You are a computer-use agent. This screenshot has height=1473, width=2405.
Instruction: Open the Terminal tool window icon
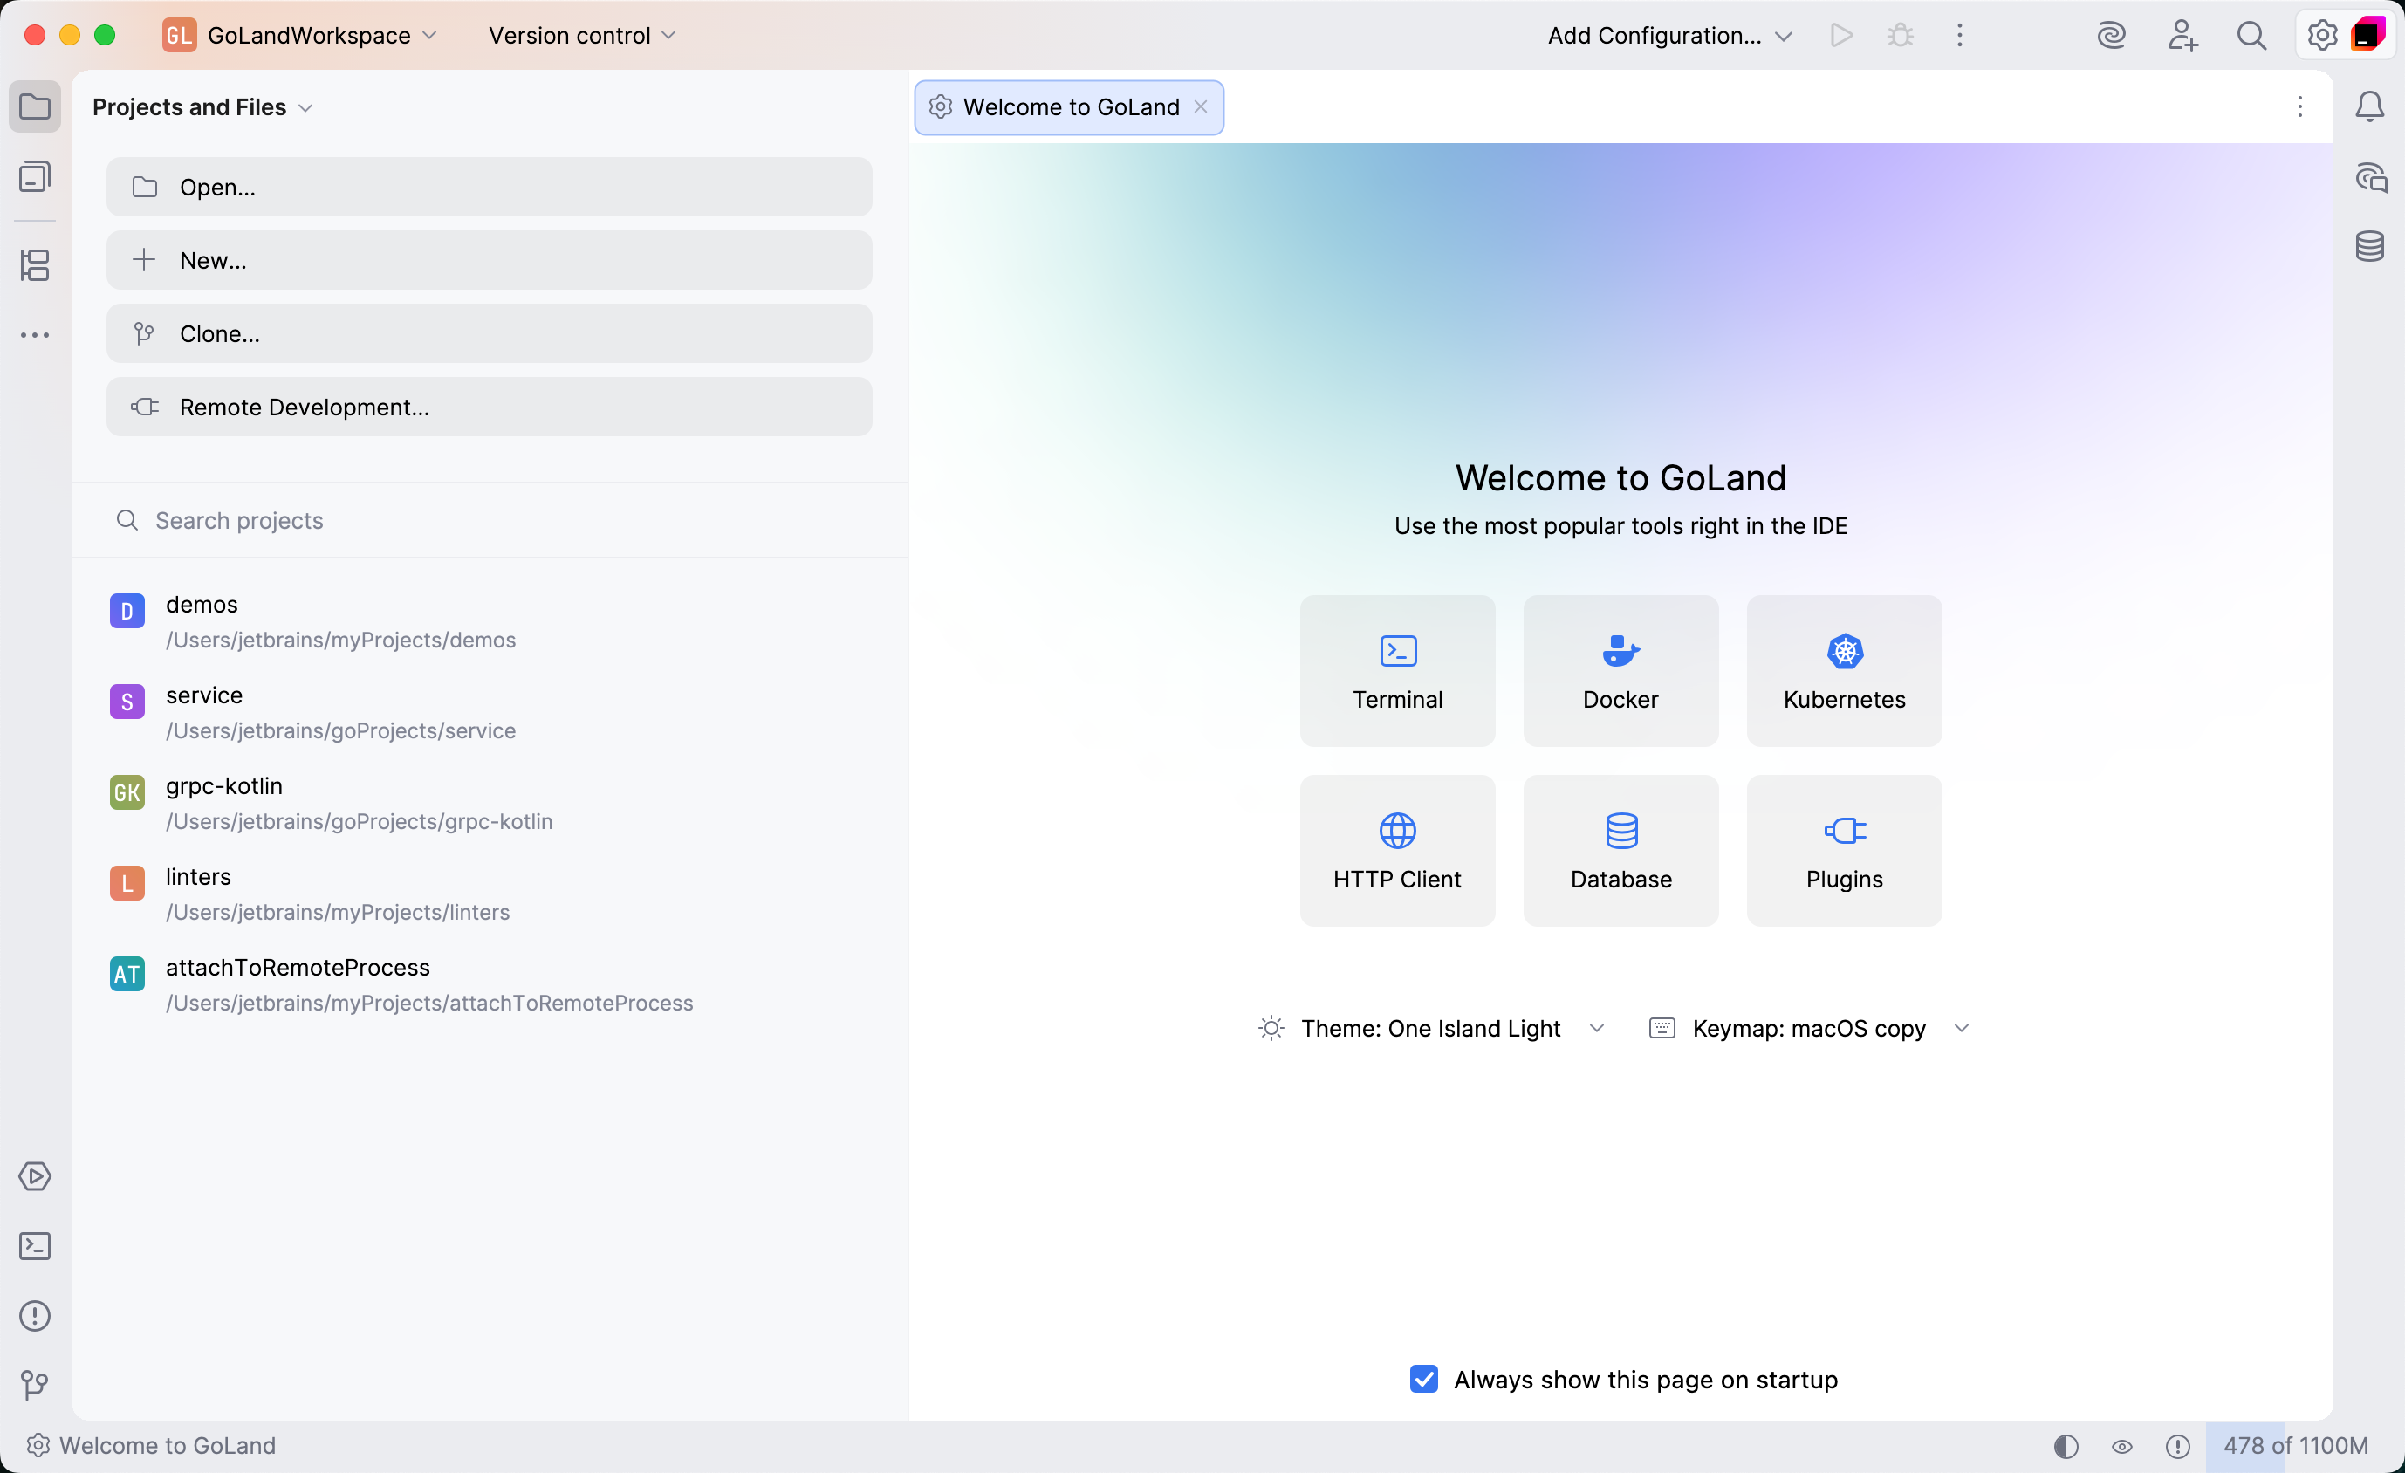pyautogui.click(x=35, y=1246)
